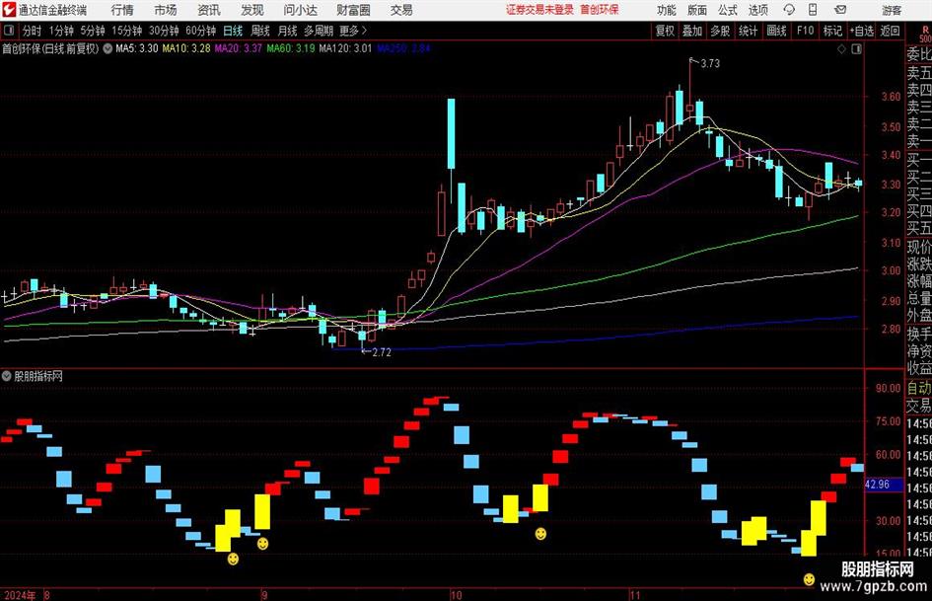This screenshot has width=932, height=601.
Task: Click the 画线 drawing button
Action: coord(776,31)
